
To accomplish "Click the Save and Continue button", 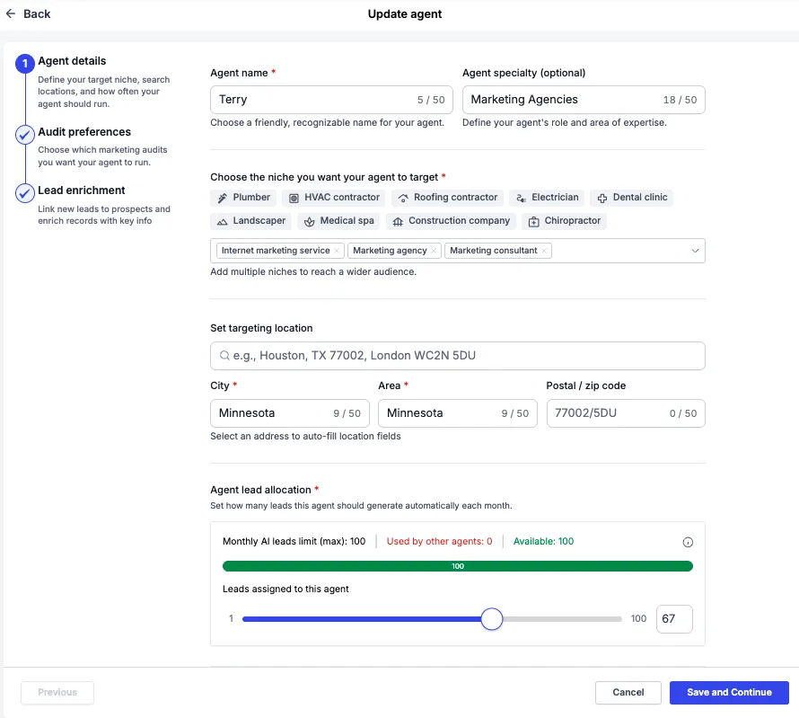I will tap(729, 692).
